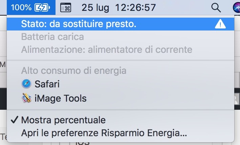Open 'Apri le preferenze Risparmio Energia...'

[x=104, y=133]
